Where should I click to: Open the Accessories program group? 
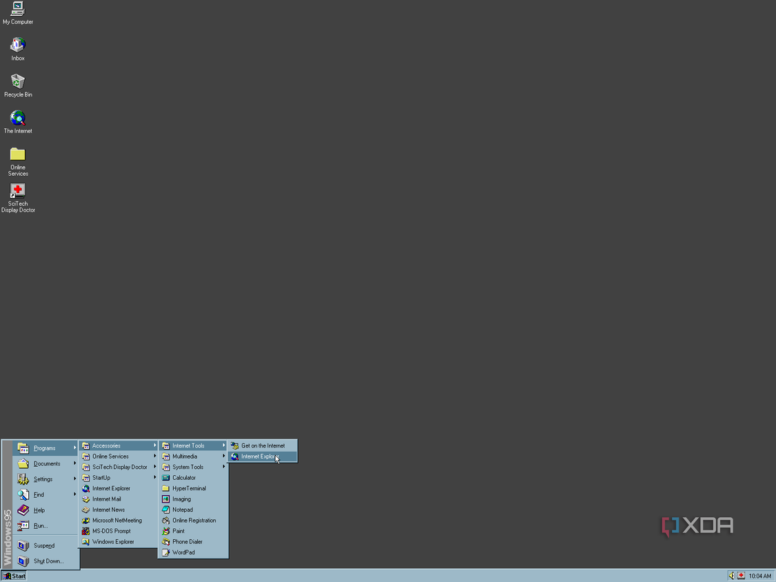point(119,446)
